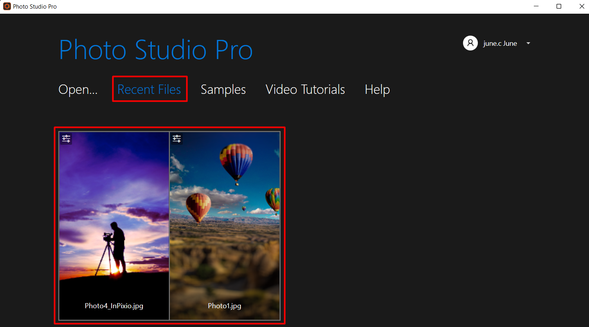Click the Photo1.jpg file name label
This screenshot has height=327, width=589.
point(224,306)
